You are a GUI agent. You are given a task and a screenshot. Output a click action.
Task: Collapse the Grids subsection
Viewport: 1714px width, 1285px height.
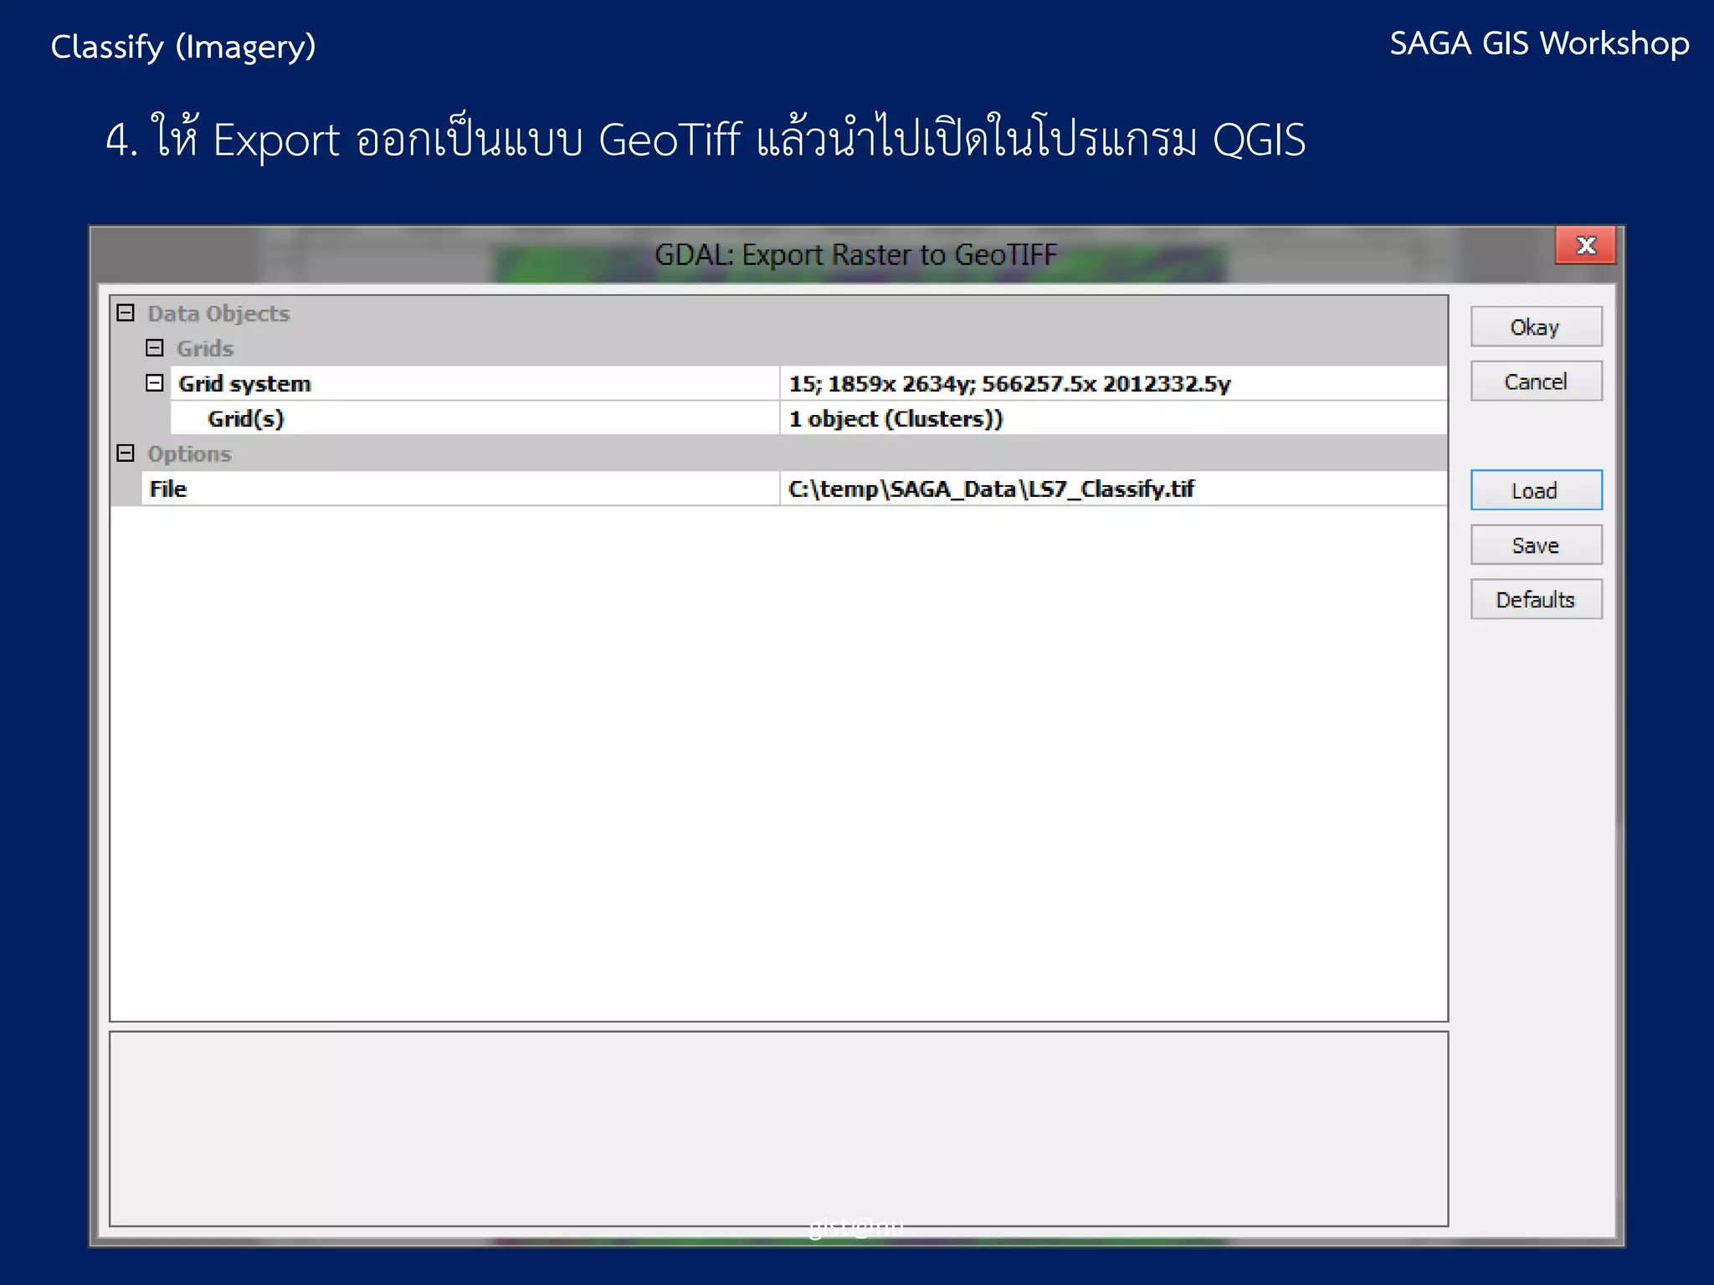click(x=155, y=348)
